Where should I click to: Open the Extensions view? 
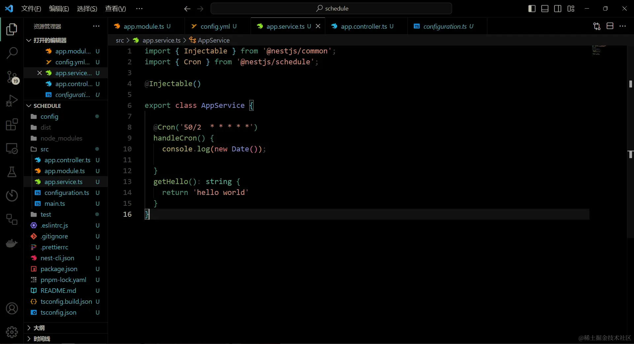(x=12, y=124)
